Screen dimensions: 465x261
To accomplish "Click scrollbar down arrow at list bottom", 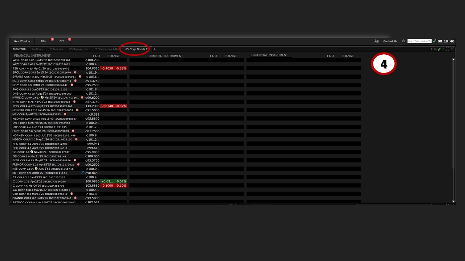I will point(453,201).
